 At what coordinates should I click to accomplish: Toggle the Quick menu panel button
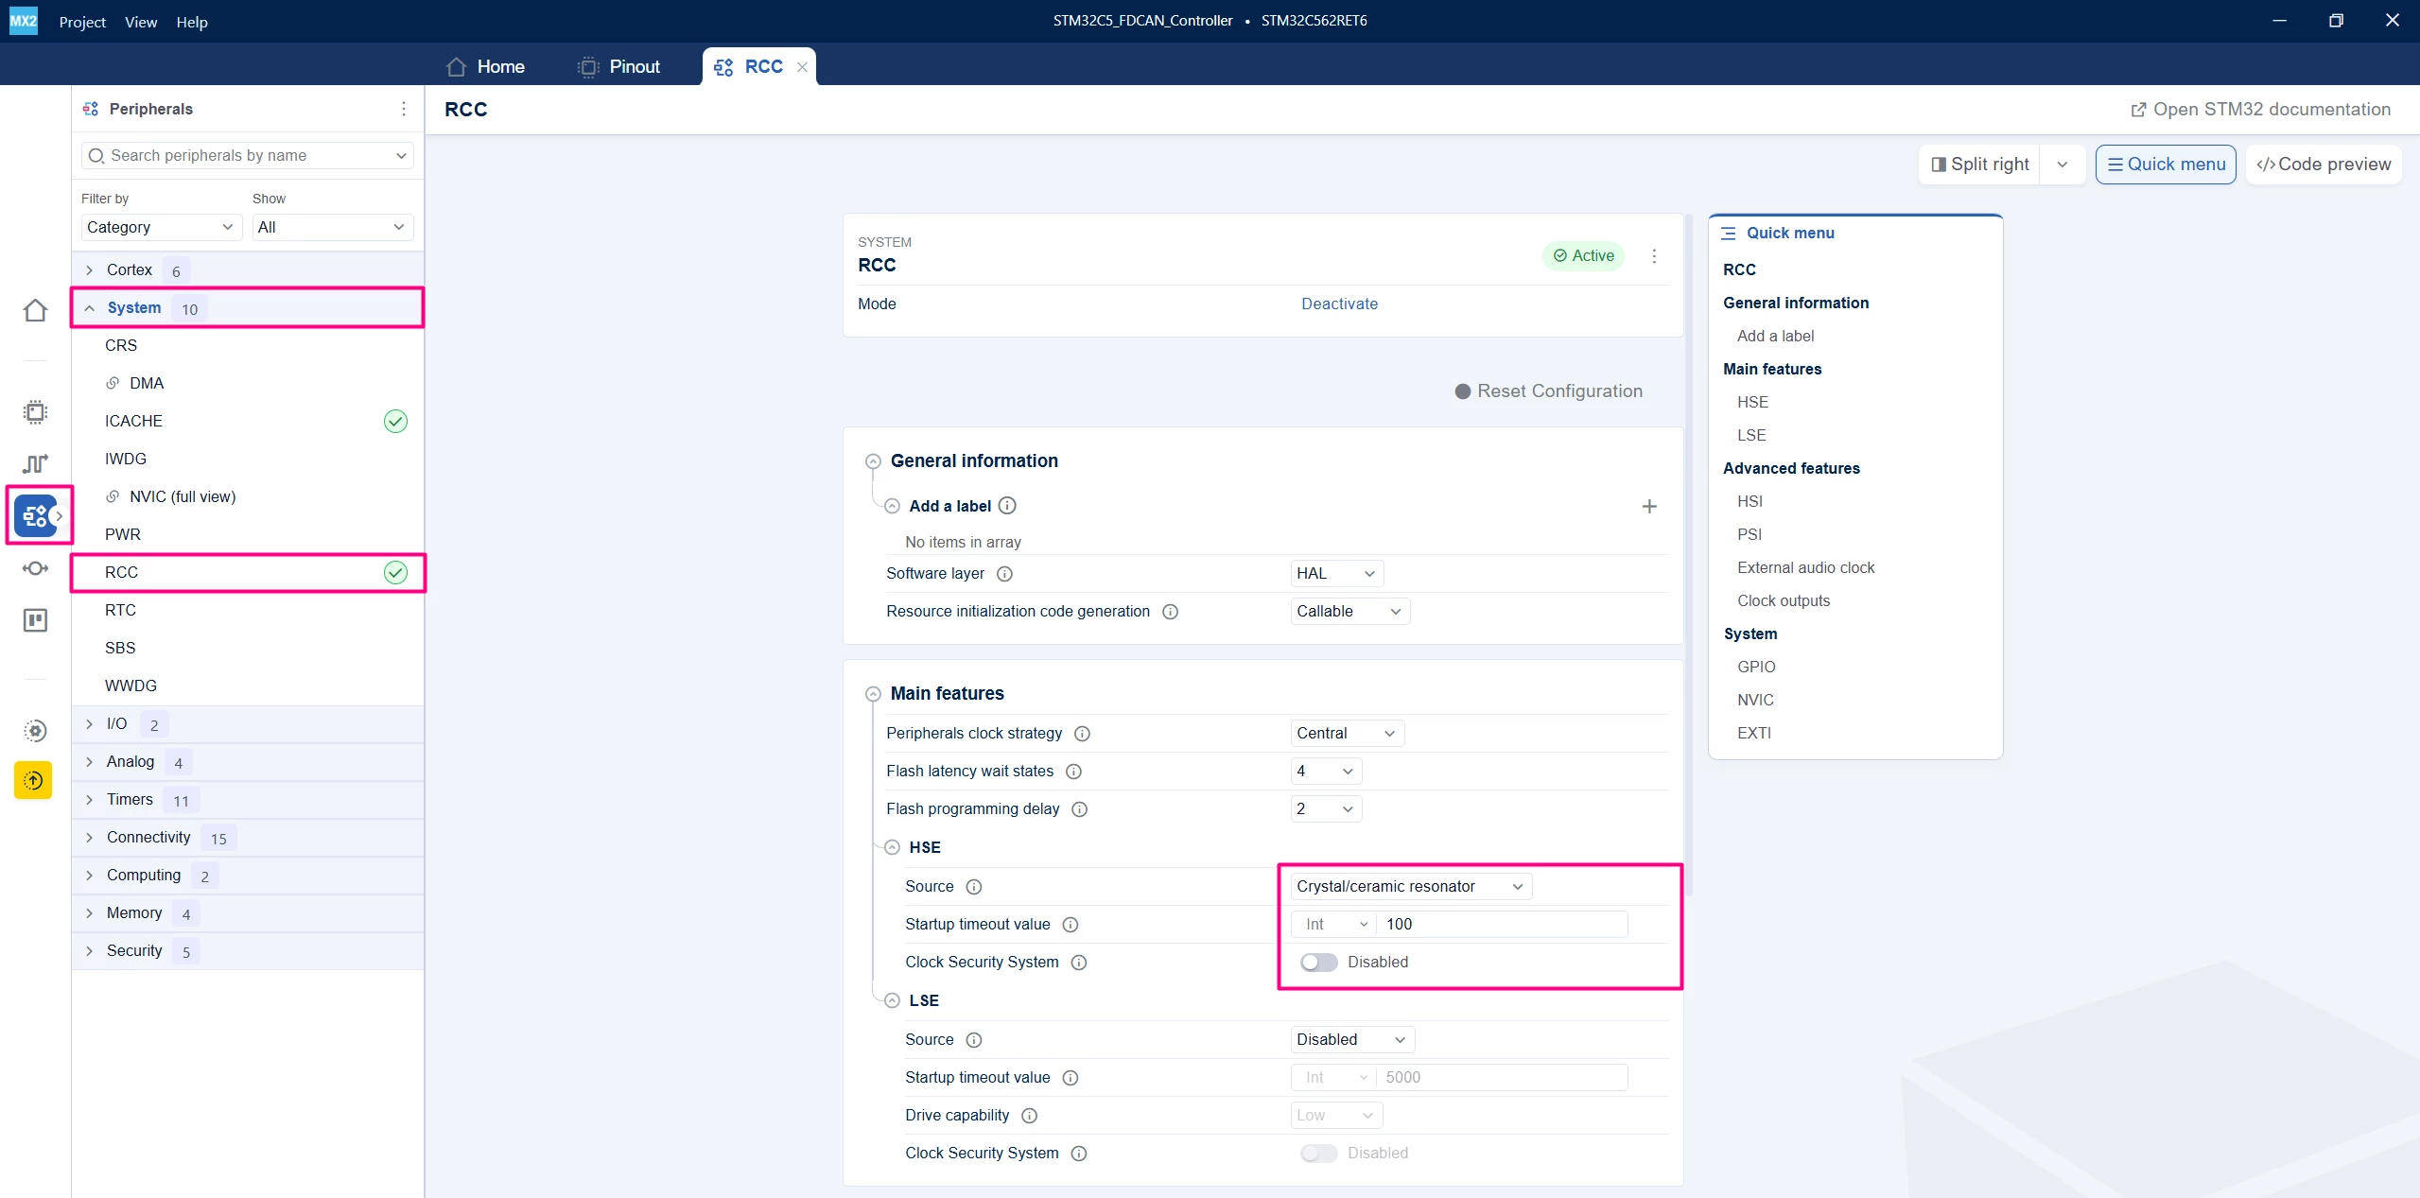[2166, 165]
